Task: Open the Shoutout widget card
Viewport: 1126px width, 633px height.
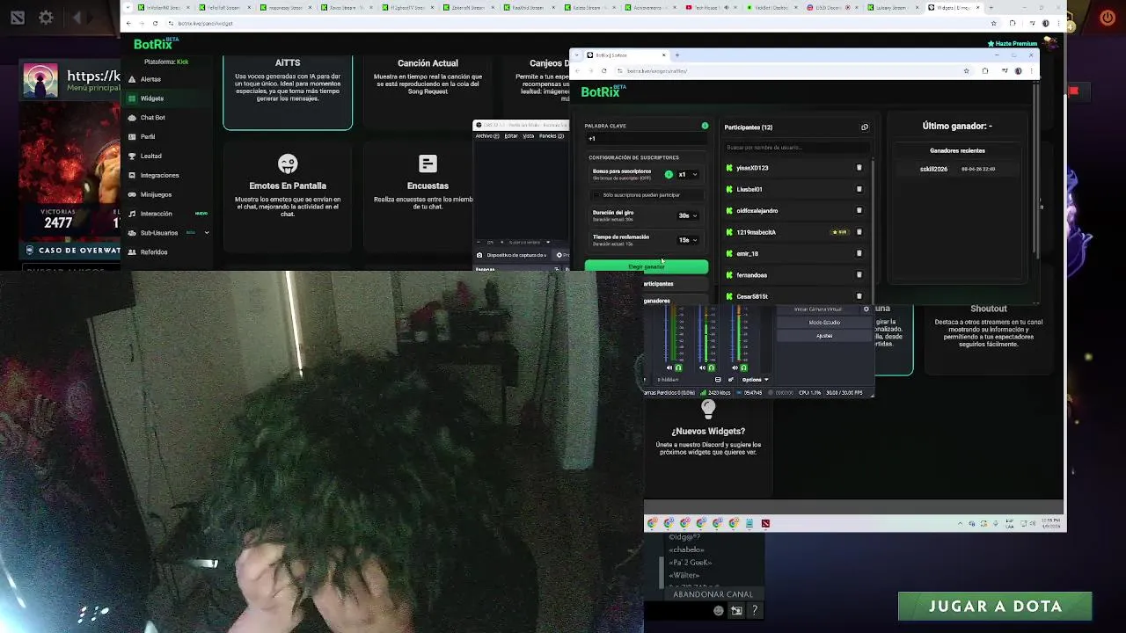Action: point(988,338)
